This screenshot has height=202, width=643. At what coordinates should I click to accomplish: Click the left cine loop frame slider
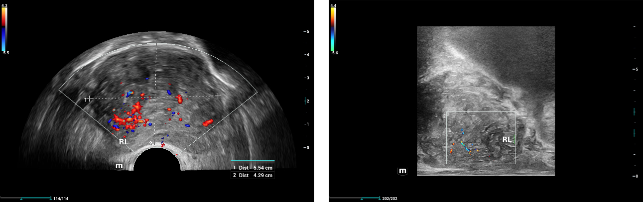click(26, 199)
